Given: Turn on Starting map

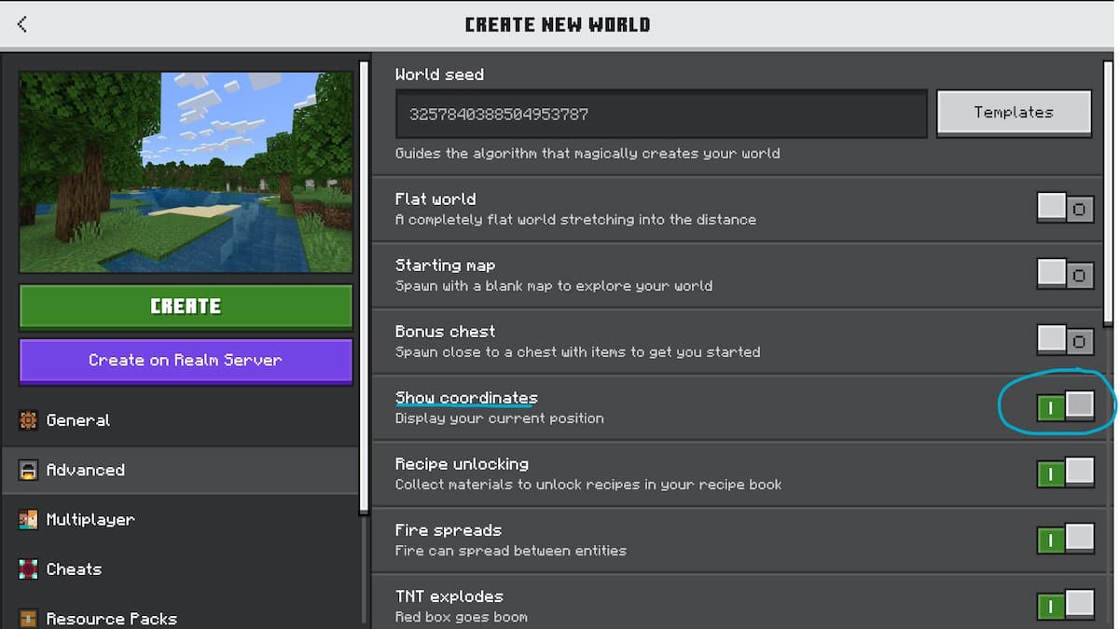Looking at the screenshot, I should click(x=1065, y=274).
